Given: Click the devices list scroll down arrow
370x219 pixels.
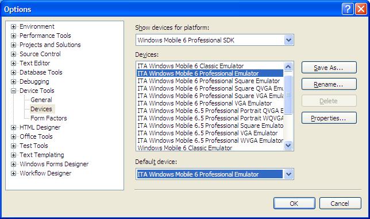Looking at the screenshot, I should (288, 145).
